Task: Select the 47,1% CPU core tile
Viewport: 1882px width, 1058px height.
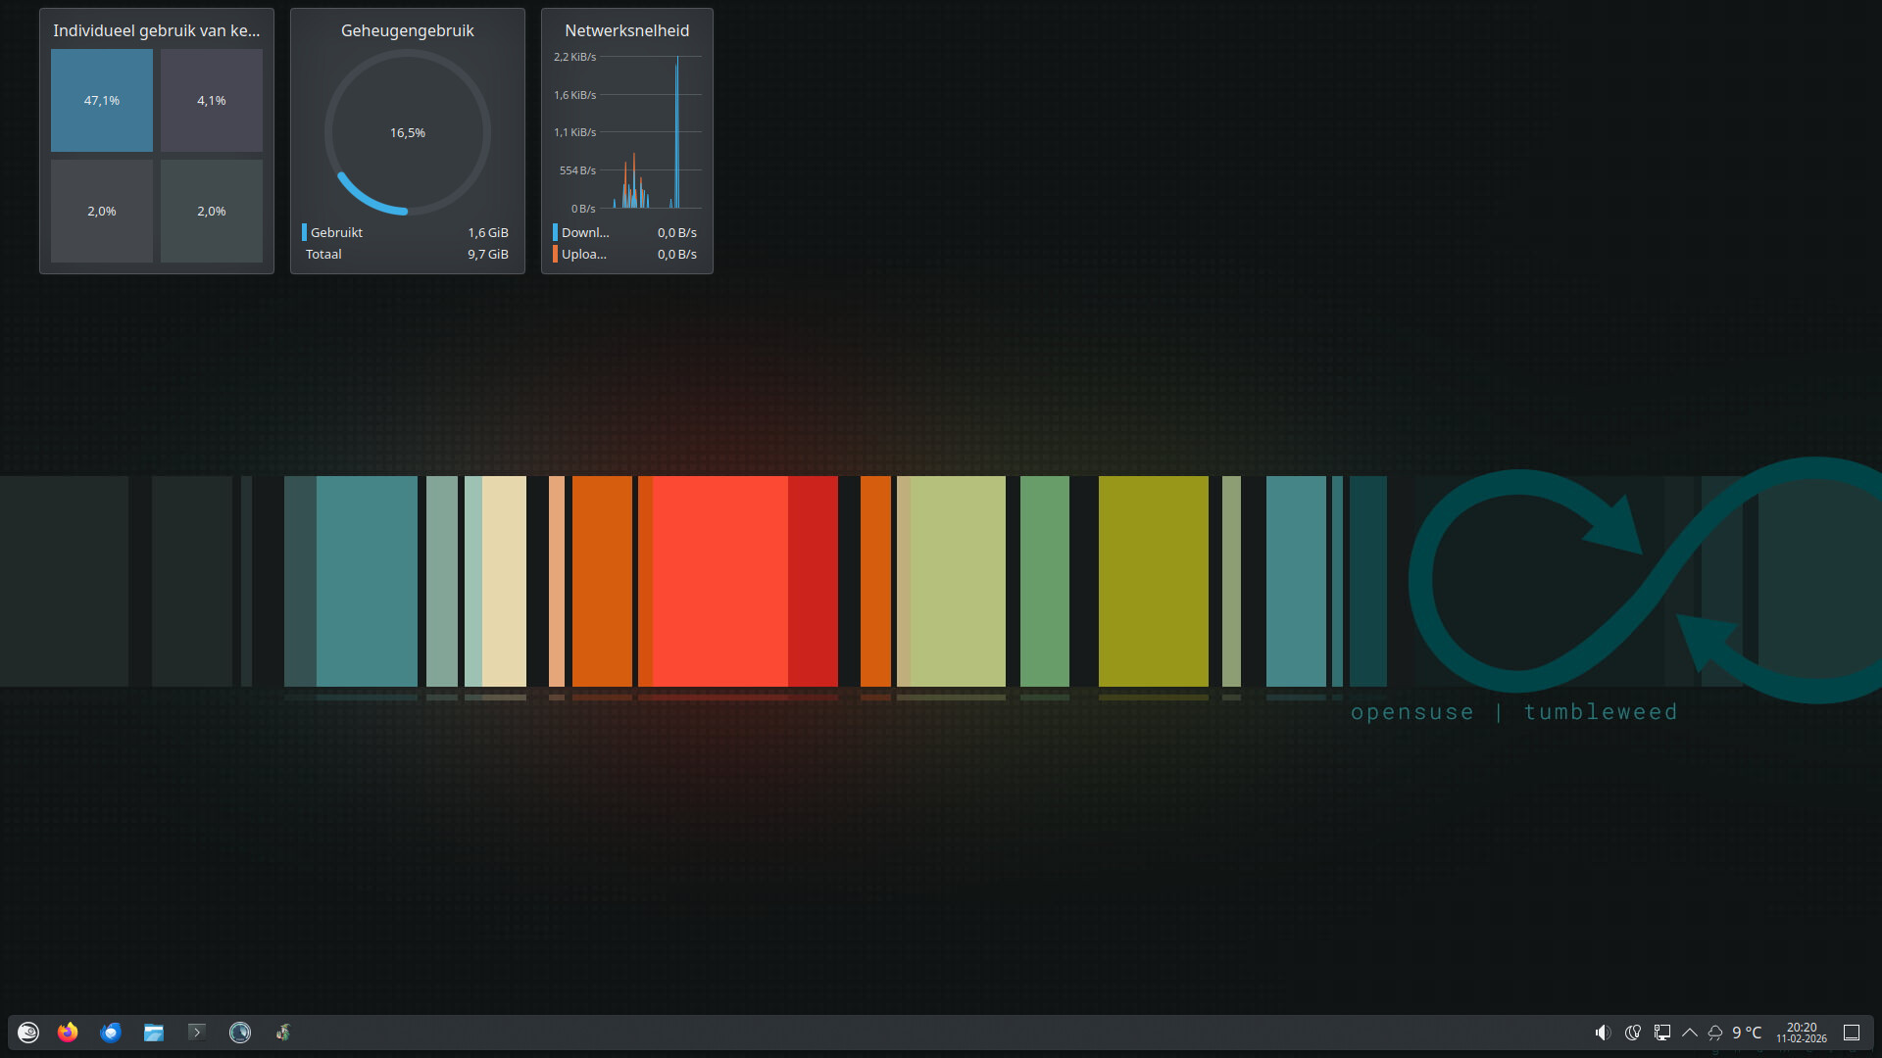Action: [102, 101]
